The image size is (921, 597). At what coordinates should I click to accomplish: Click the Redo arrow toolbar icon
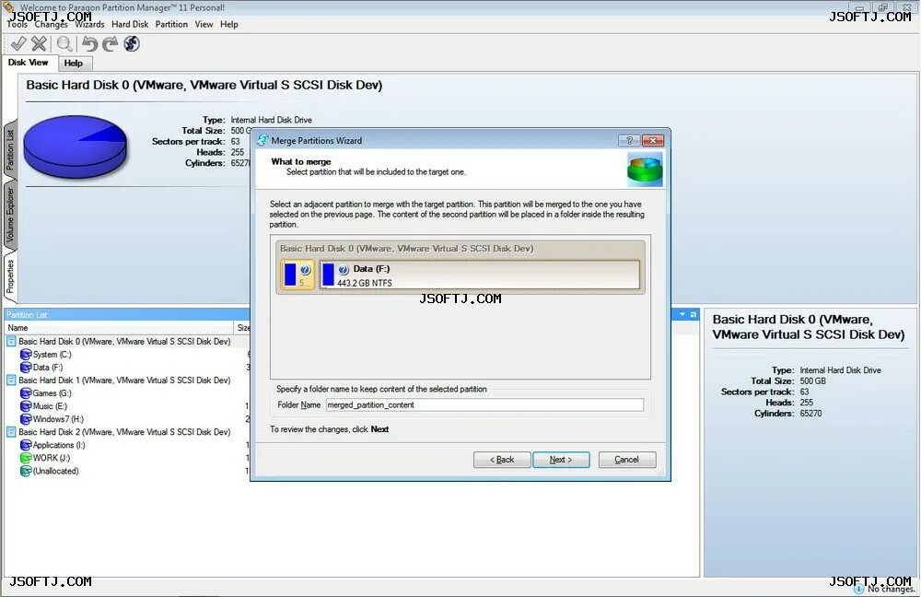coord(110,44)
